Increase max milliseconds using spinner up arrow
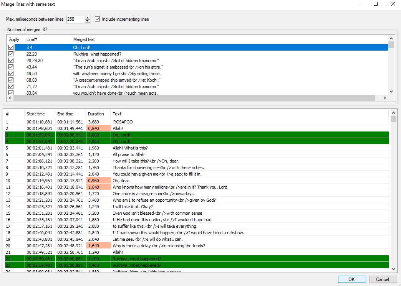This screenshot has height=286, width=401. (x=88, y=18)
